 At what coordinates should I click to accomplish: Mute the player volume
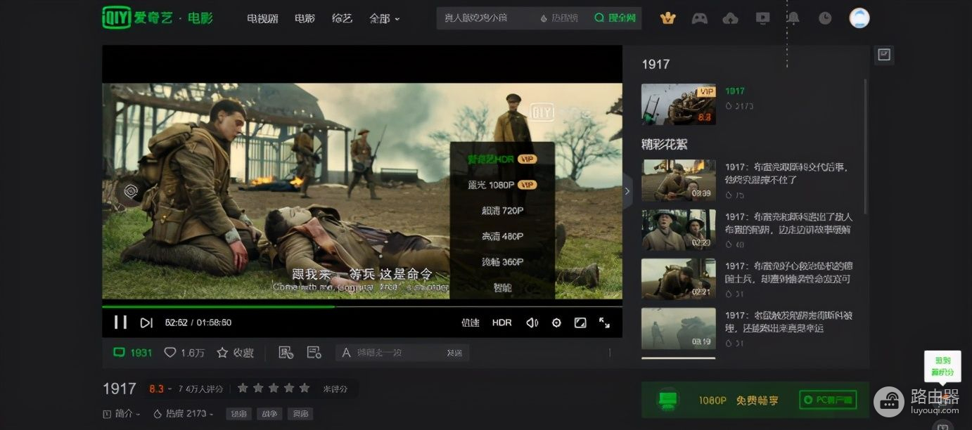pos(532,322)
